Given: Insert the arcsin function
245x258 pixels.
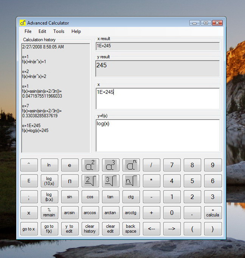Looking at the screenshot, I should (x=70, y=213).
